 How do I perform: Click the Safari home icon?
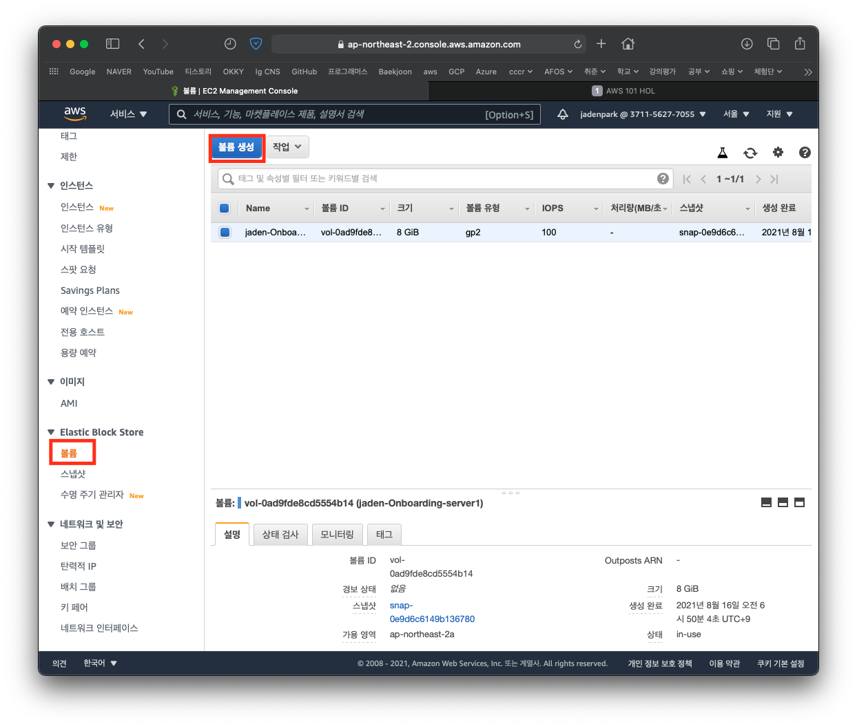[628, 43]
